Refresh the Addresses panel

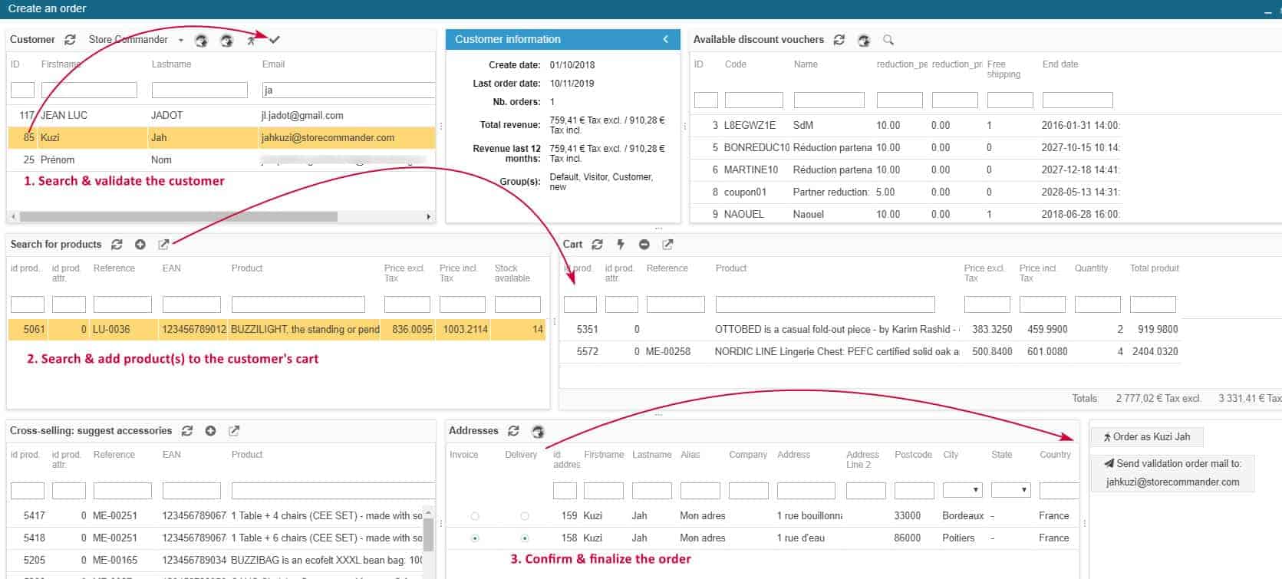pos(514,431)
